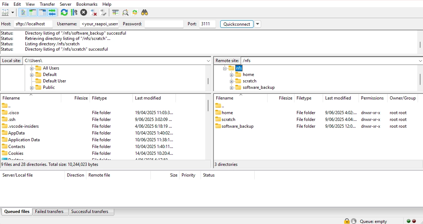Open the File menu
This screenshot has height=224, width=423.
(x=5, y=4)
